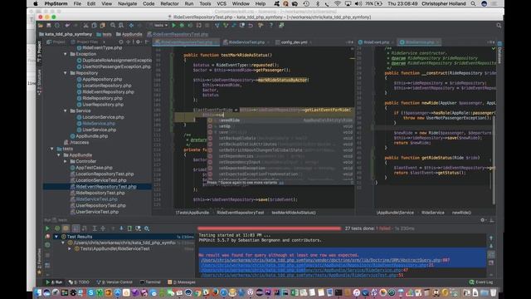The image size is (531, 299).
Task: Click the Finder icon in the Dock
Action: point(38,292)
